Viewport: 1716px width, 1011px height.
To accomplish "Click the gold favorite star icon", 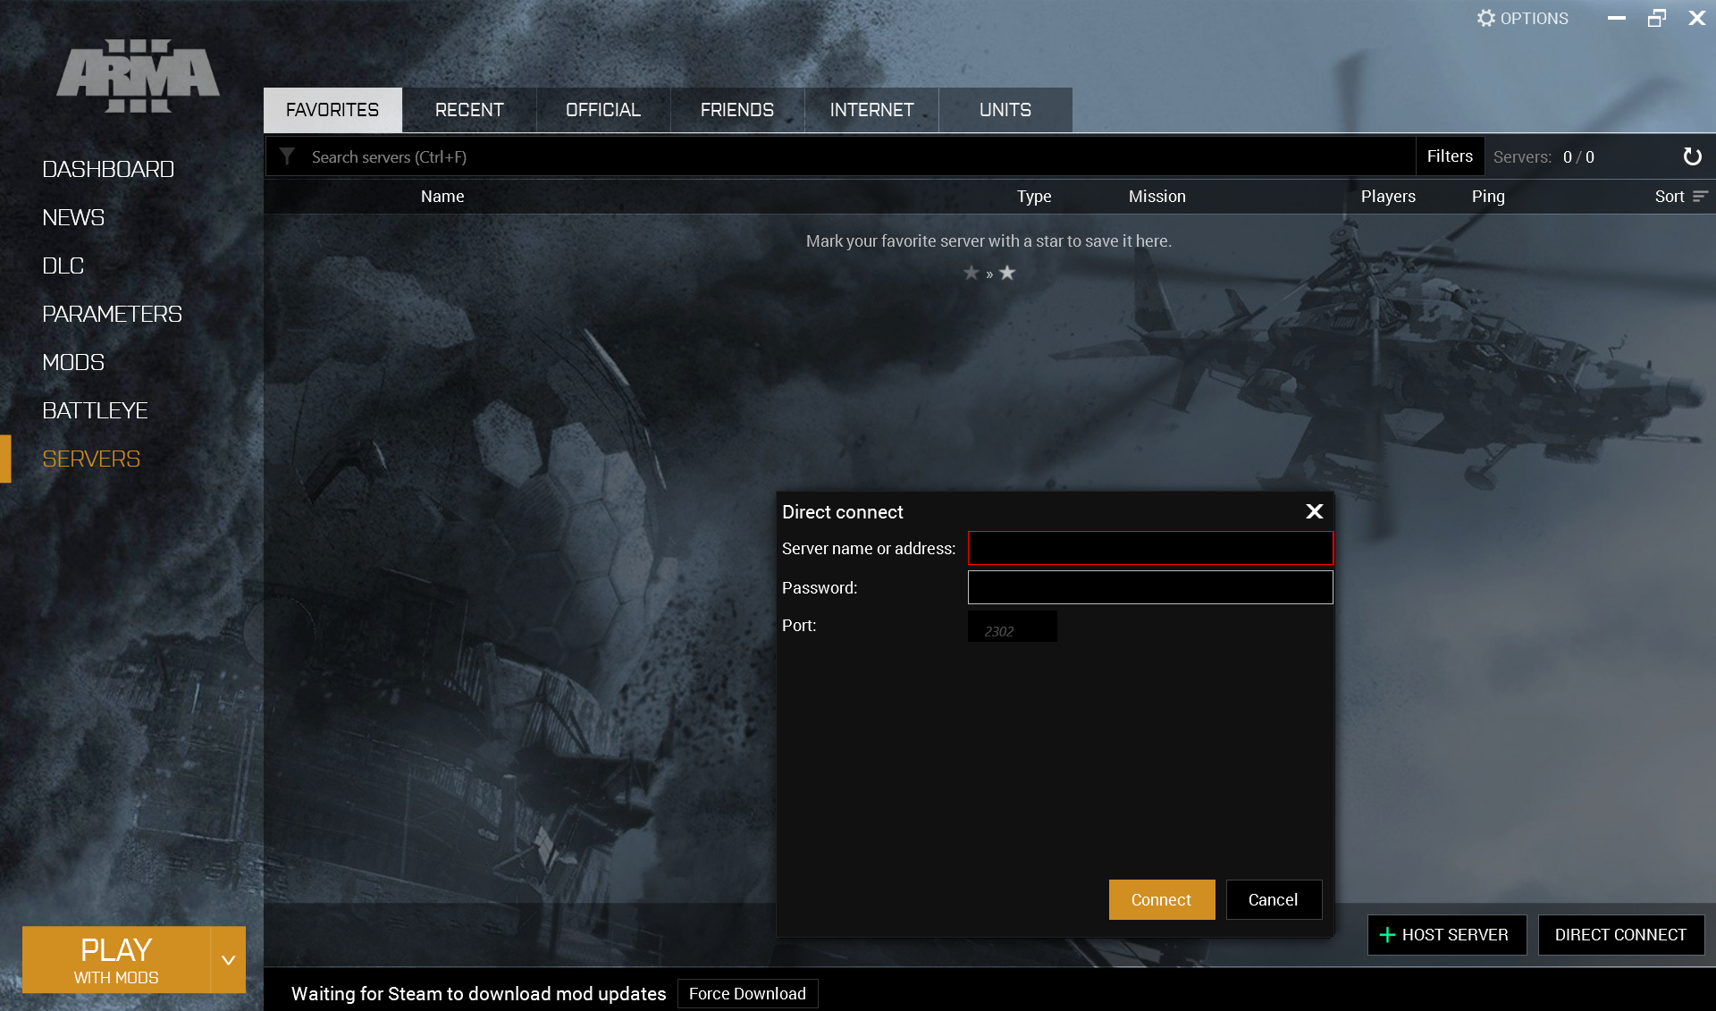I will pos(1007,273).
